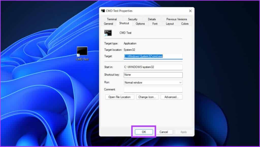This screenshot has width=260, height=147.
Task: Focus the Shortcut key field
Action: pyautogui.click(x=153, y=75)
